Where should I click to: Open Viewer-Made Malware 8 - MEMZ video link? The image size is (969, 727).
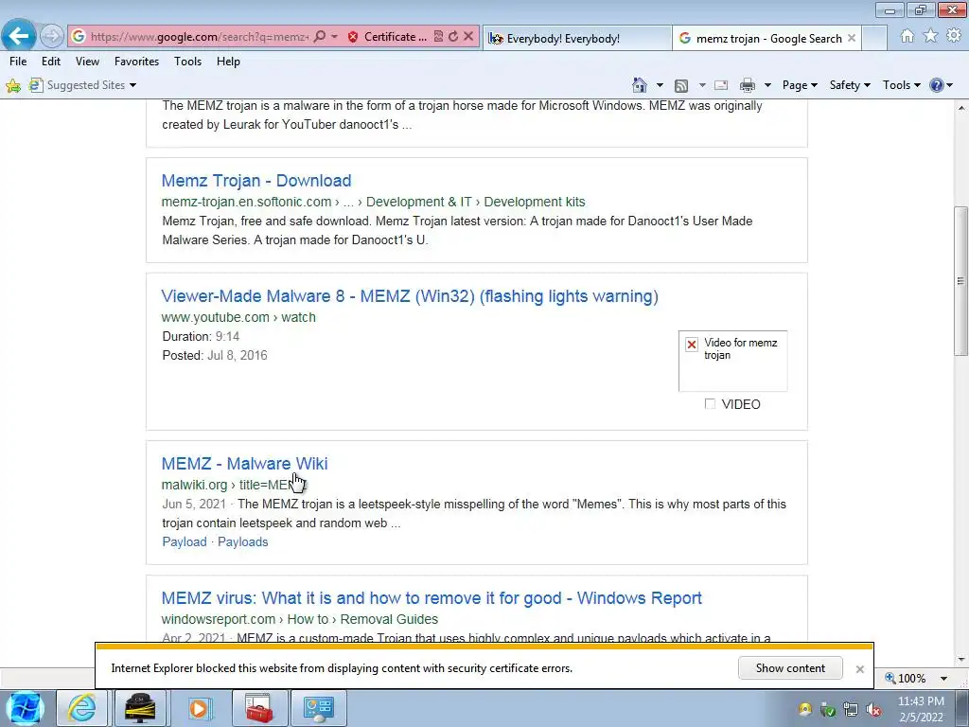410,296
